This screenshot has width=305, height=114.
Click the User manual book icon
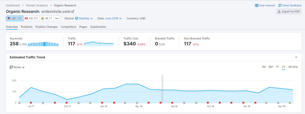pos(256,5)
